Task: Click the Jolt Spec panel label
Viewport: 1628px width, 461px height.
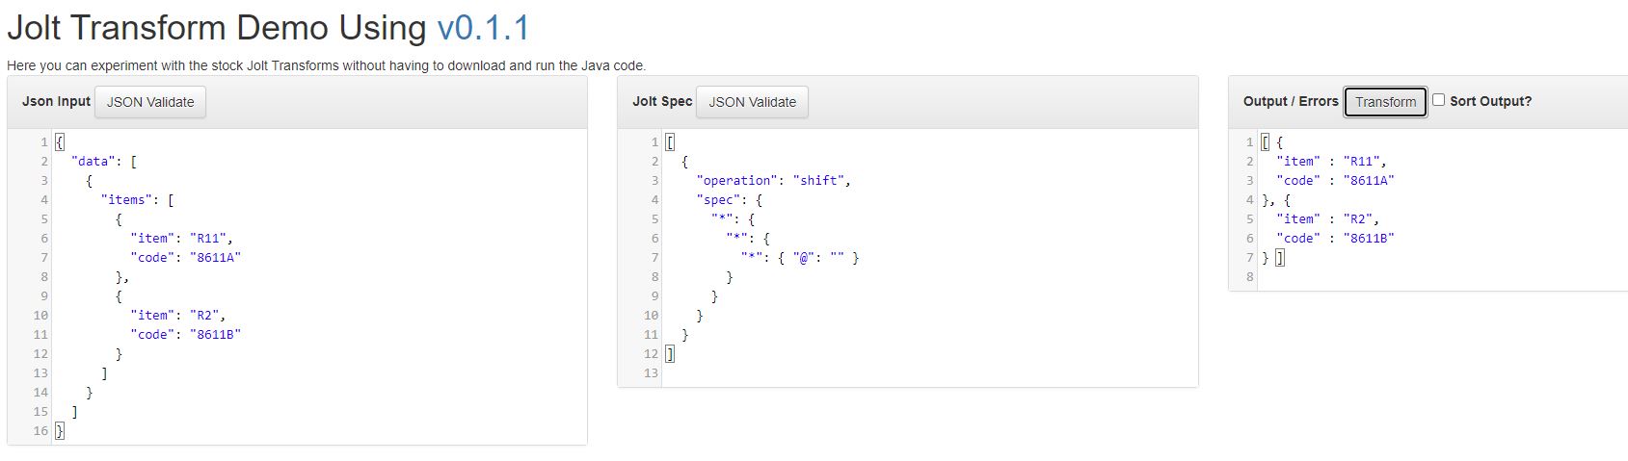Action: coord(662,101)
